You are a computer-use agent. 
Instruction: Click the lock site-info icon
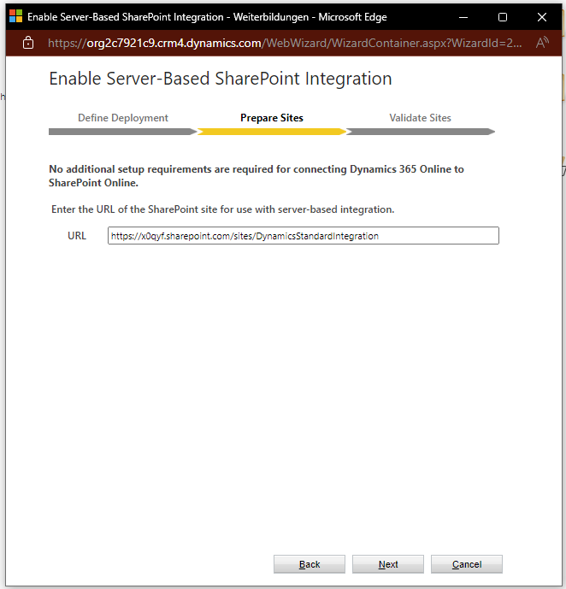click(28, 43)
